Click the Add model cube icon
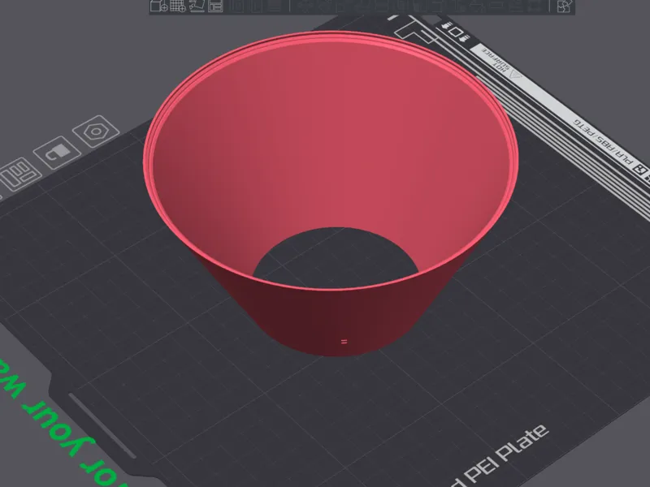 (158, 6)
